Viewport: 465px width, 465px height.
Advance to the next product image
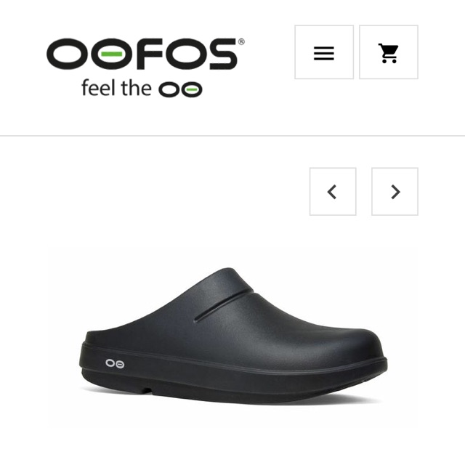pyautogui.click(x=395, y=192)
